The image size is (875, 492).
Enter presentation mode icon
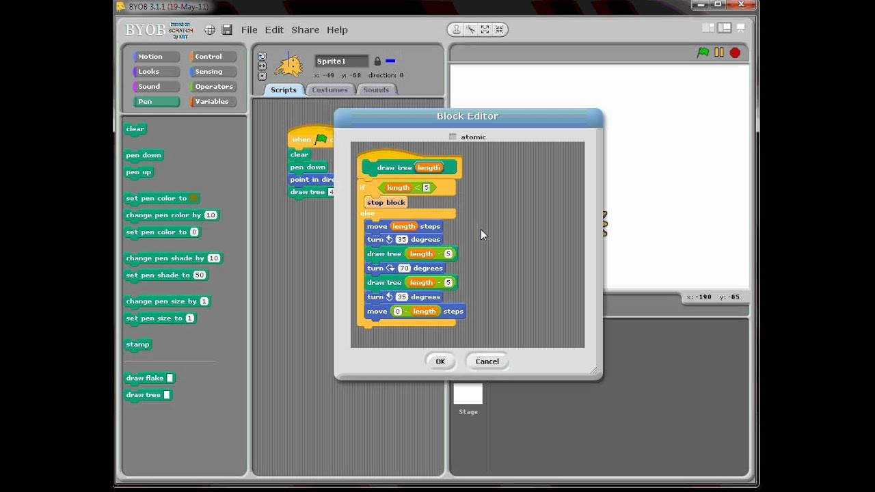(x=742, y=28)
